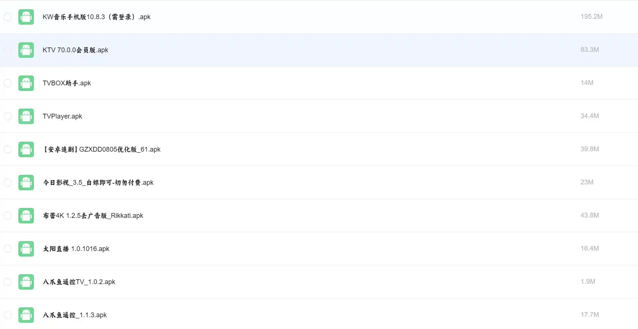This screenshot has height=329, width=638.
Task: Tick the selection circle for 太阳直播 1.0.1016.apk
Action: click(8, 249)
